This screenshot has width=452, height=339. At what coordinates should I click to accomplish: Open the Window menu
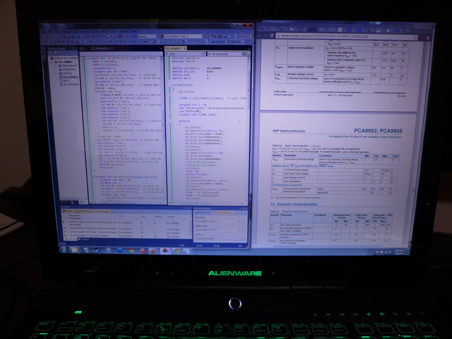click(124, 31)
